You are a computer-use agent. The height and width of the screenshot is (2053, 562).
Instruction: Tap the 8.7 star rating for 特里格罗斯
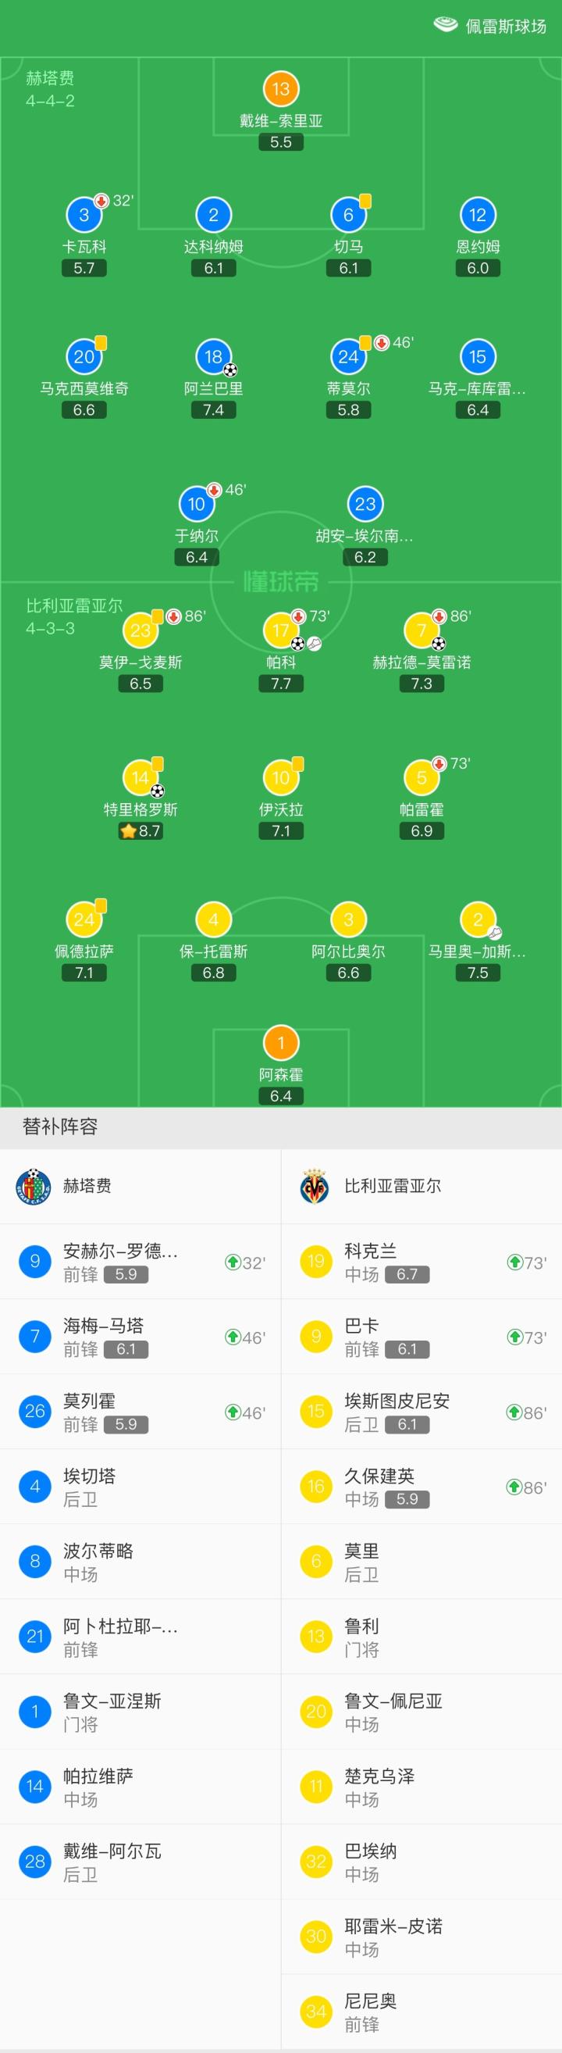click(x=140, y=831)
